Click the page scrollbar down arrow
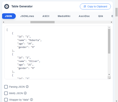This screenshot has width=118, height=102. click(x=116, y=101)
